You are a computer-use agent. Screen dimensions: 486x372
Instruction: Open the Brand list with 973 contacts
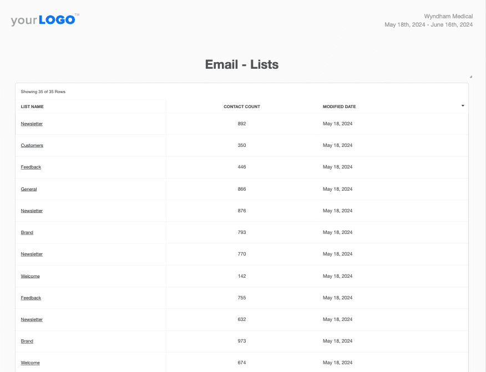point(27,341)
